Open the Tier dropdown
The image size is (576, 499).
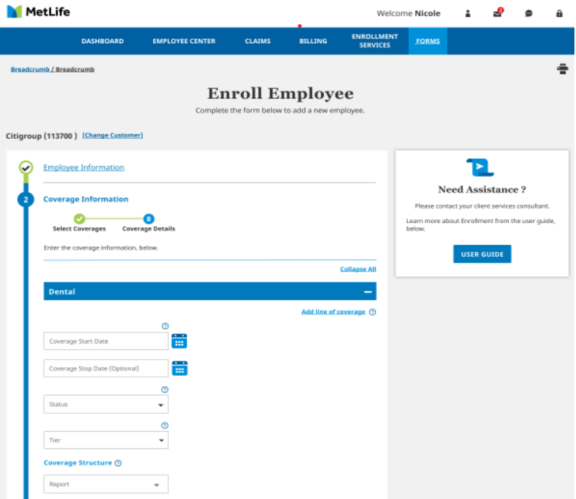[105, 440]
